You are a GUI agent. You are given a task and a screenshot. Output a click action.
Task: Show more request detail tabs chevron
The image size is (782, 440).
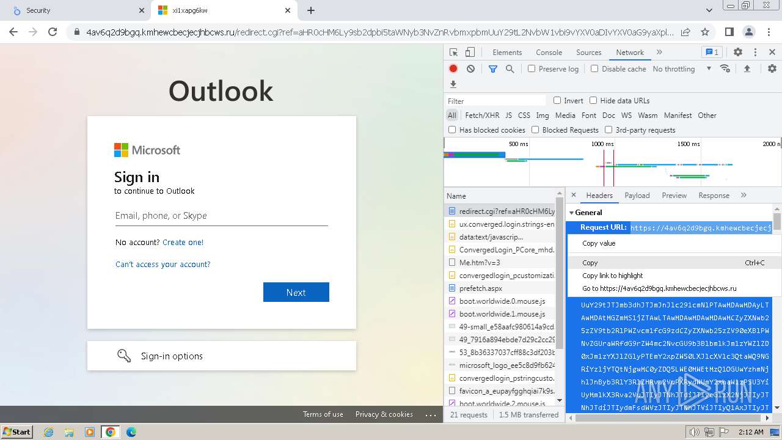pyautogui.click(x=744, y=195)
